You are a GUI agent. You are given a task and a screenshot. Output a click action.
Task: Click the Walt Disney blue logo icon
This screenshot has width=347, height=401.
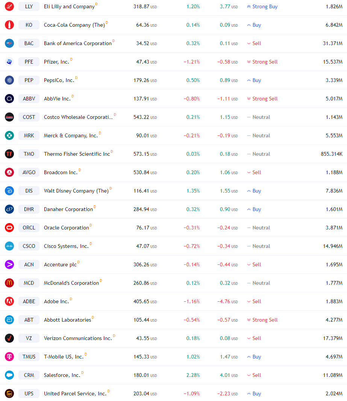[x=9, y=190]
